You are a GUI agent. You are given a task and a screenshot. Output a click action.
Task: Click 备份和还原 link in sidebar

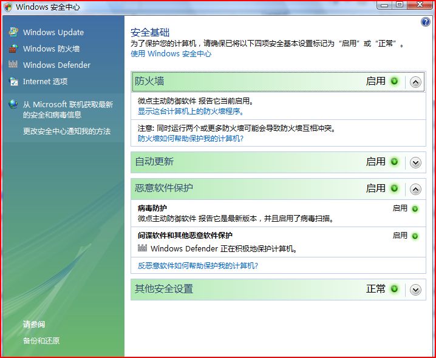[x=41, y=340]
